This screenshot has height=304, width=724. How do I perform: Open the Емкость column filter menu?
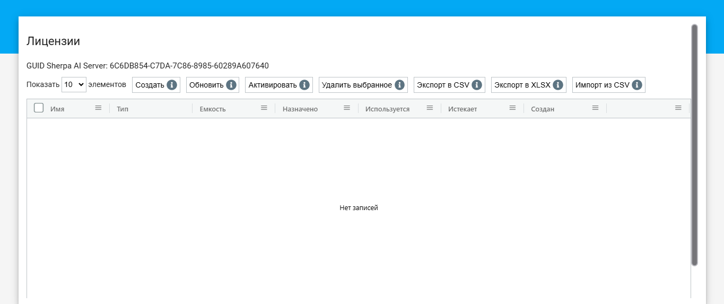pos(264,108)
